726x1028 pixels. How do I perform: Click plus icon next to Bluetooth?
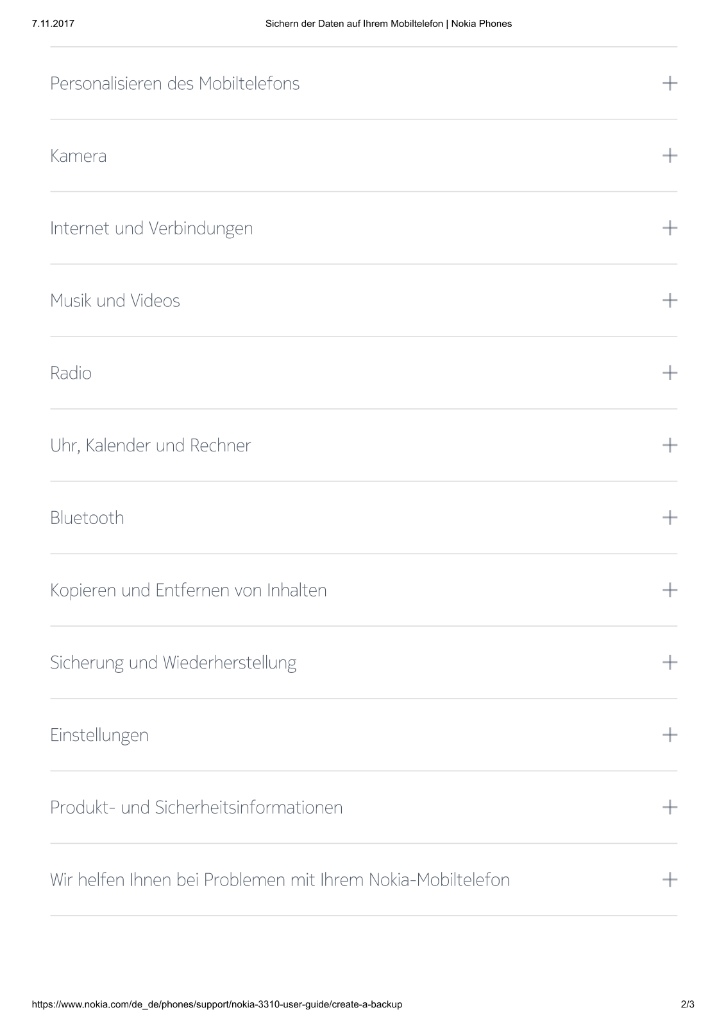pyautogui.click(x=670, y=518)
